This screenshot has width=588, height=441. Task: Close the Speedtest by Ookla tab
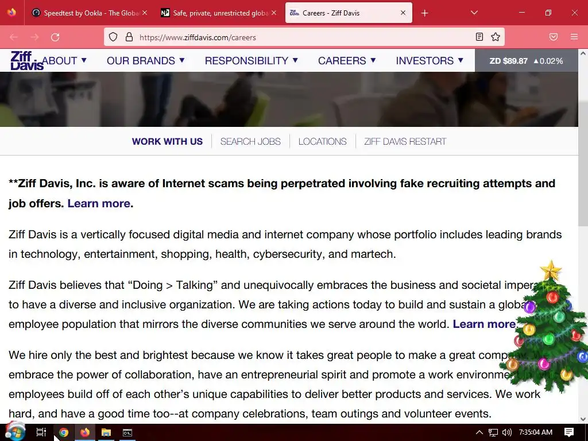coord(145,13)
